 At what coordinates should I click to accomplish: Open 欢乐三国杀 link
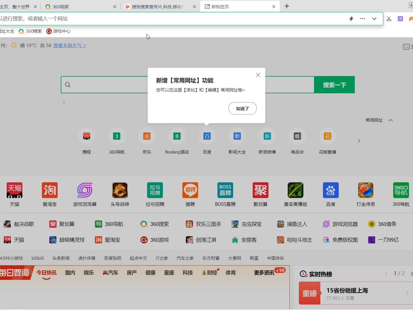click(x=203, y=224)
